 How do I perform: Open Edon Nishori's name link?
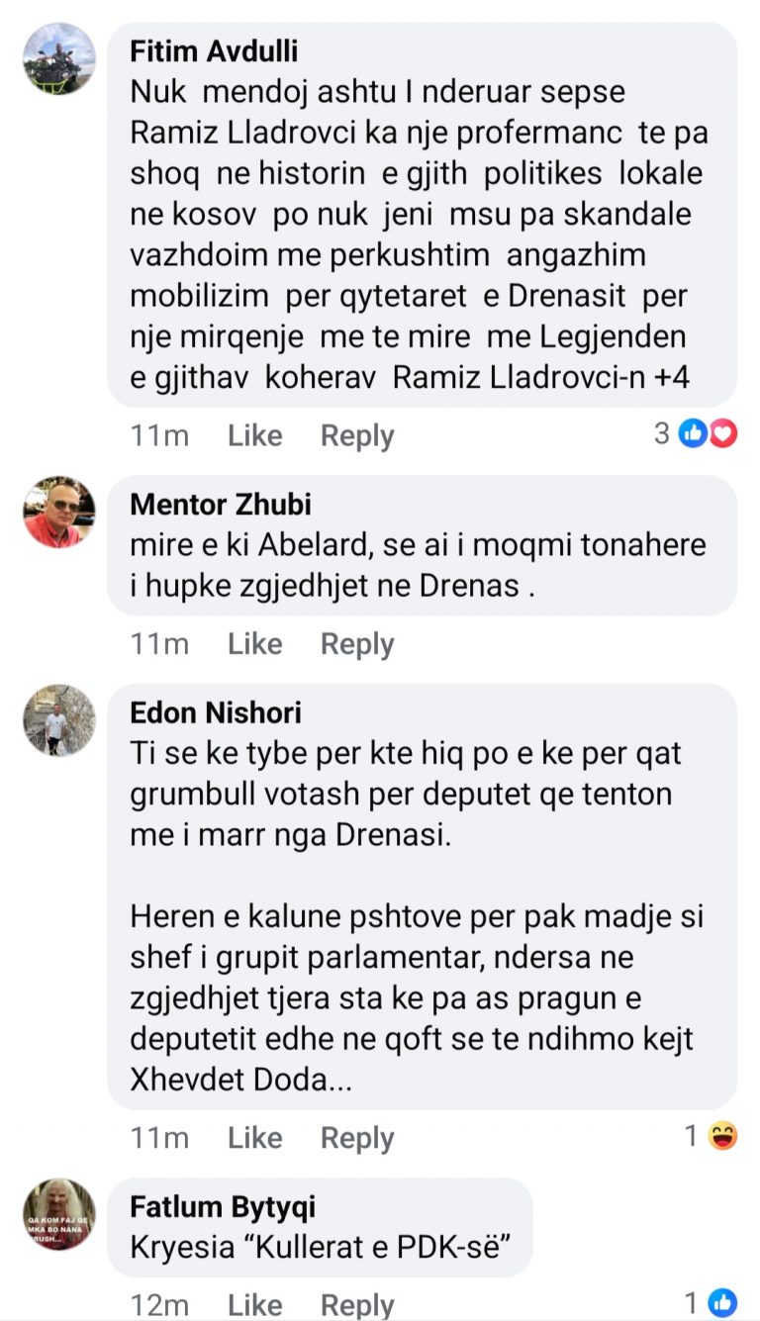point(216,712)
